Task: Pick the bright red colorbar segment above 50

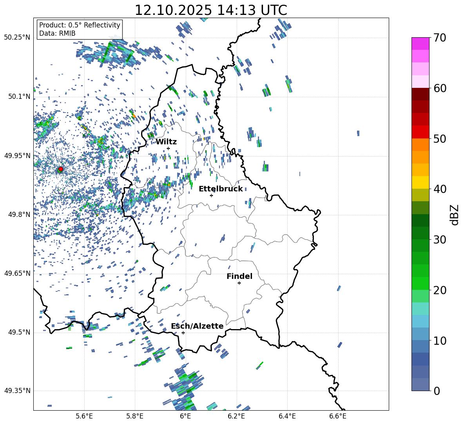Action: coord(420,132)
